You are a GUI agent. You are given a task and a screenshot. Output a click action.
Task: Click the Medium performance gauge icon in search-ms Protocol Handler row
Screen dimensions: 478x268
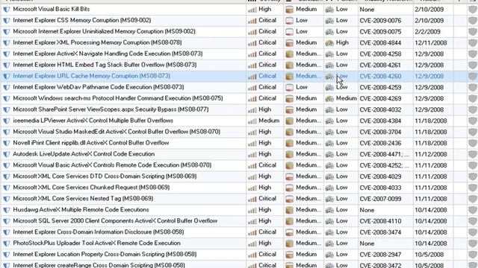tap(329, 99)
